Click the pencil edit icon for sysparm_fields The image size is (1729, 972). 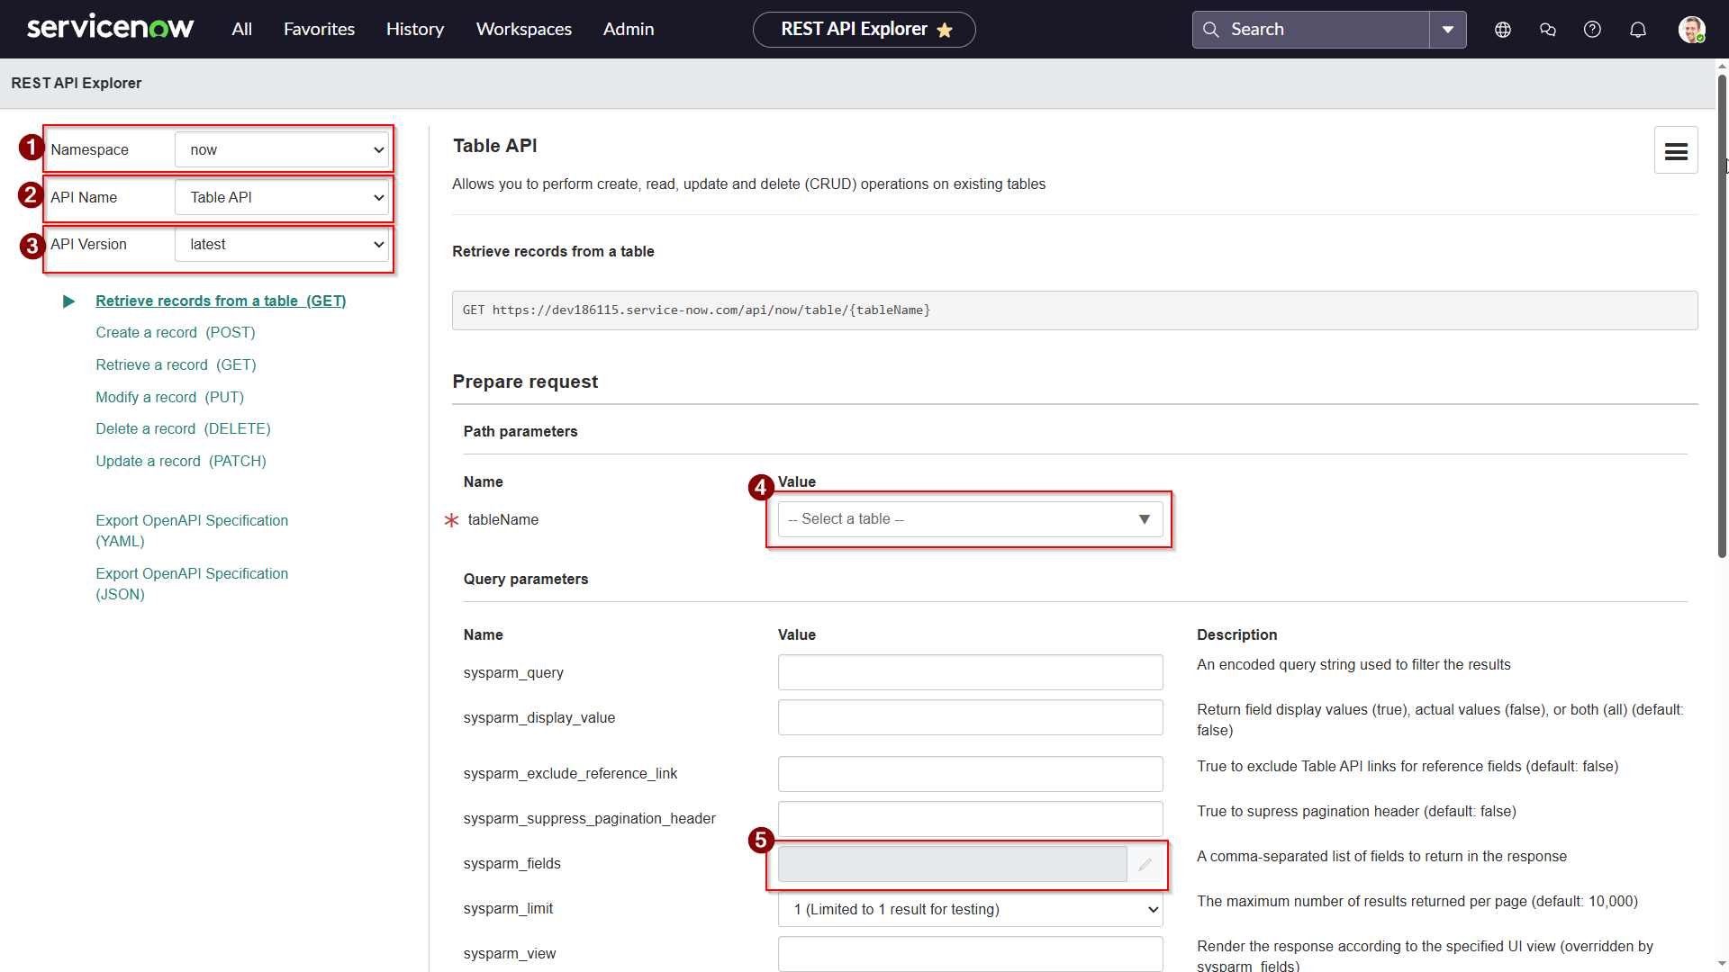pyautogui.click(x=1145, y=864)
